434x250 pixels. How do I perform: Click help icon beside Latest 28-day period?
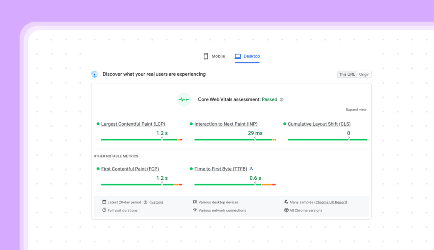click(x=145, y=203)
